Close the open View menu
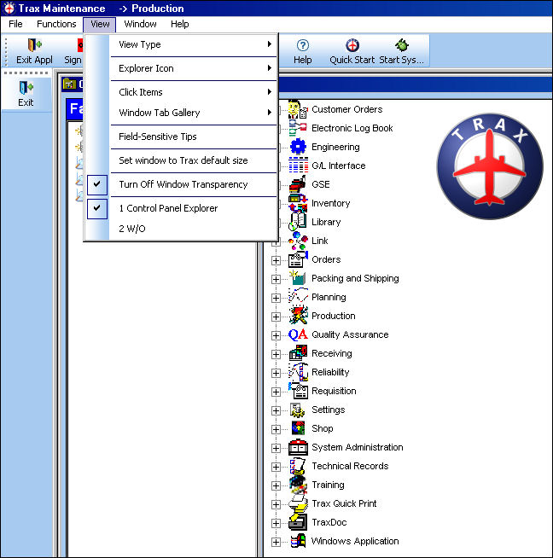553x558 pixels. (x=100, y=24)
